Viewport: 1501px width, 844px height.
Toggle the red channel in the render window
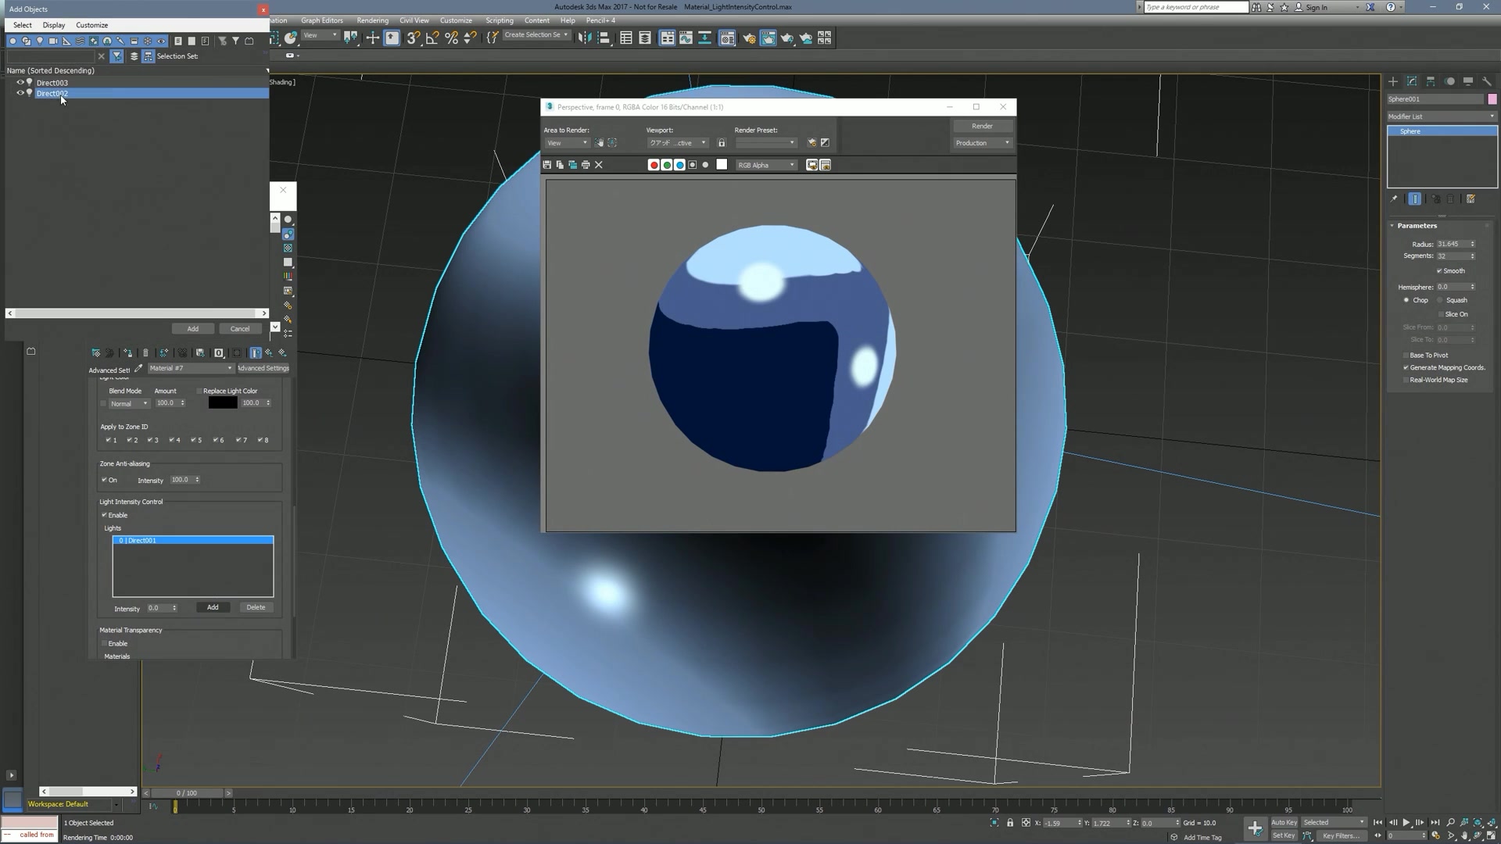[x=654, y=165]
